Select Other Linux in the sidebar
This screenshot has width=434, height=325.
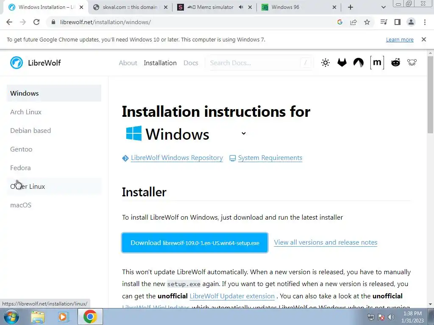[x=54, y=187]
